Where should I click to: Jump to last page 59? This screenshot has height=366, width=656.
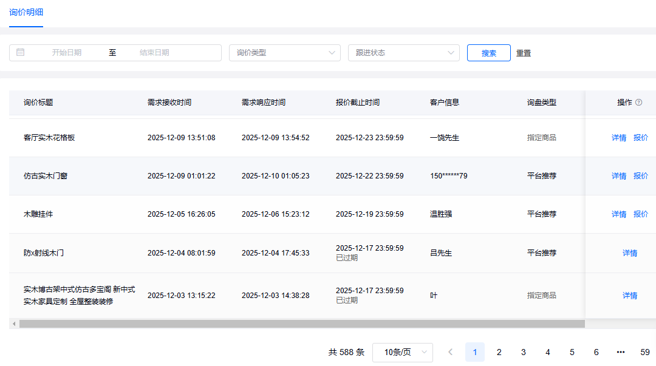pyautogui.click(x=644, y=352)
